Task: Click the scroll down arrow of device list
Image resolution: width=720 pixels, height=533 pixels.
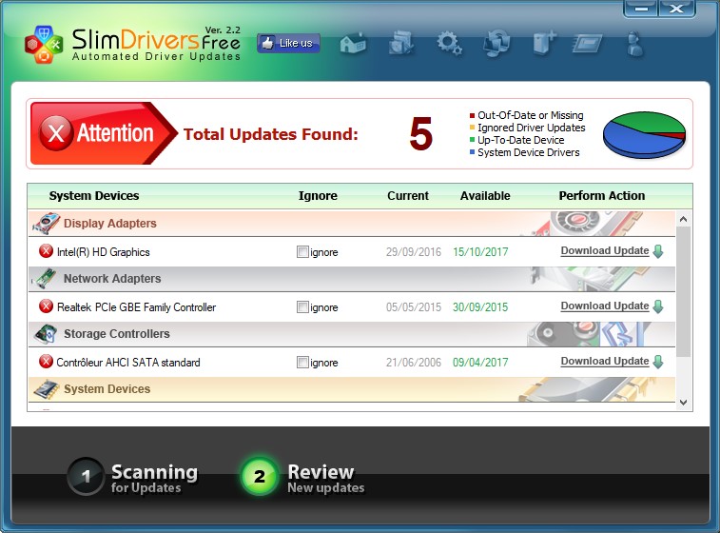Action: coord(682,403)
